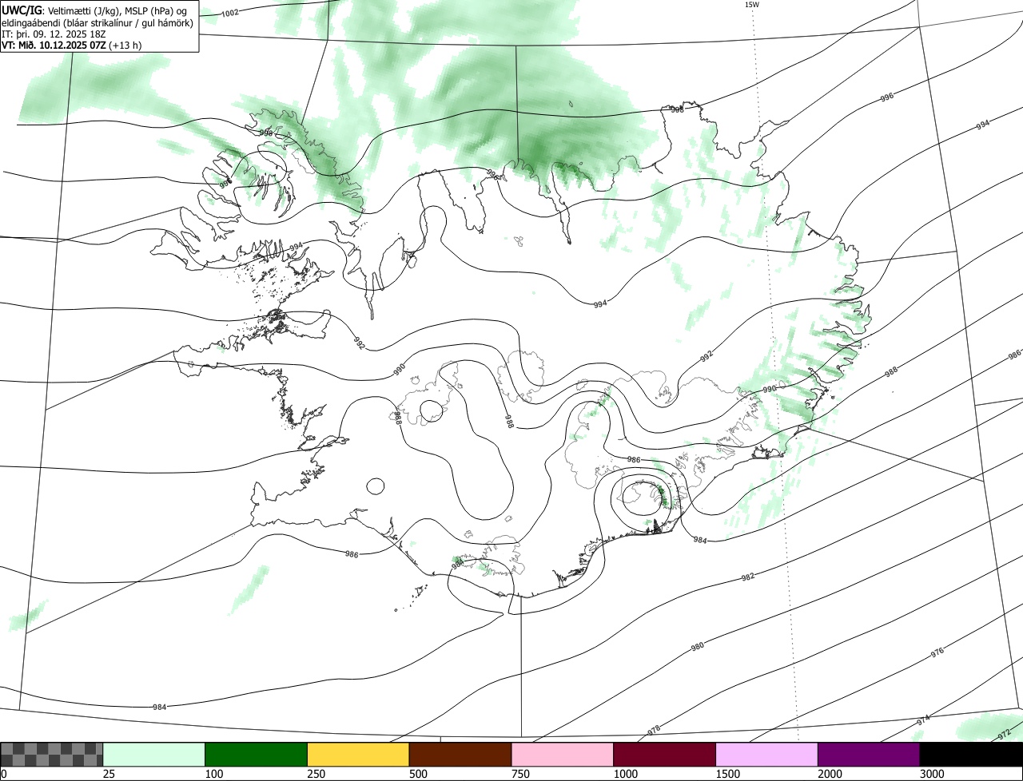Choose the dark purple 2000–3000 legend swatch
Screen dimensions: 1023x781
click(x=869, y=755)
